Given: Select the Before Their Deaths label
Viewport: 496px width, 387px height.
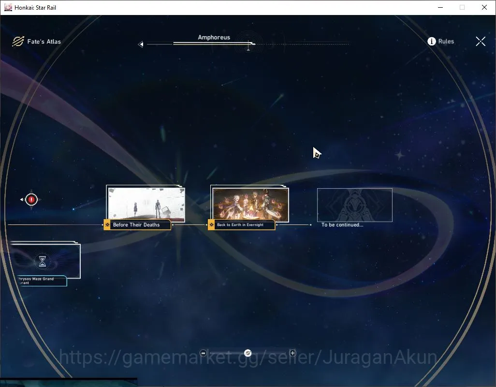Looking at the screenshot, I should (x=136, y=225).
